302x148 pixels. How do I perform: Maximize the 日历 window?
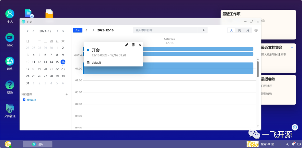coord(252,22)
